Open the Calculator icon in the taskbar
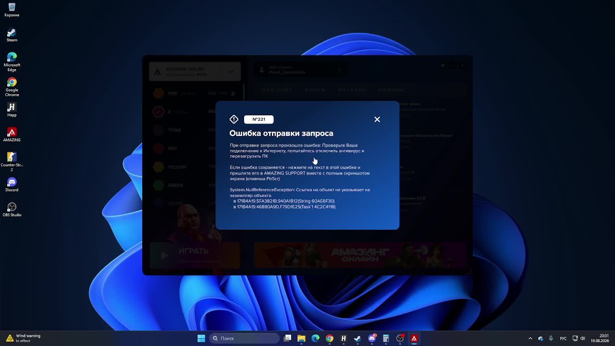Screen dimensions: 615x346 (x=386, y=338)
